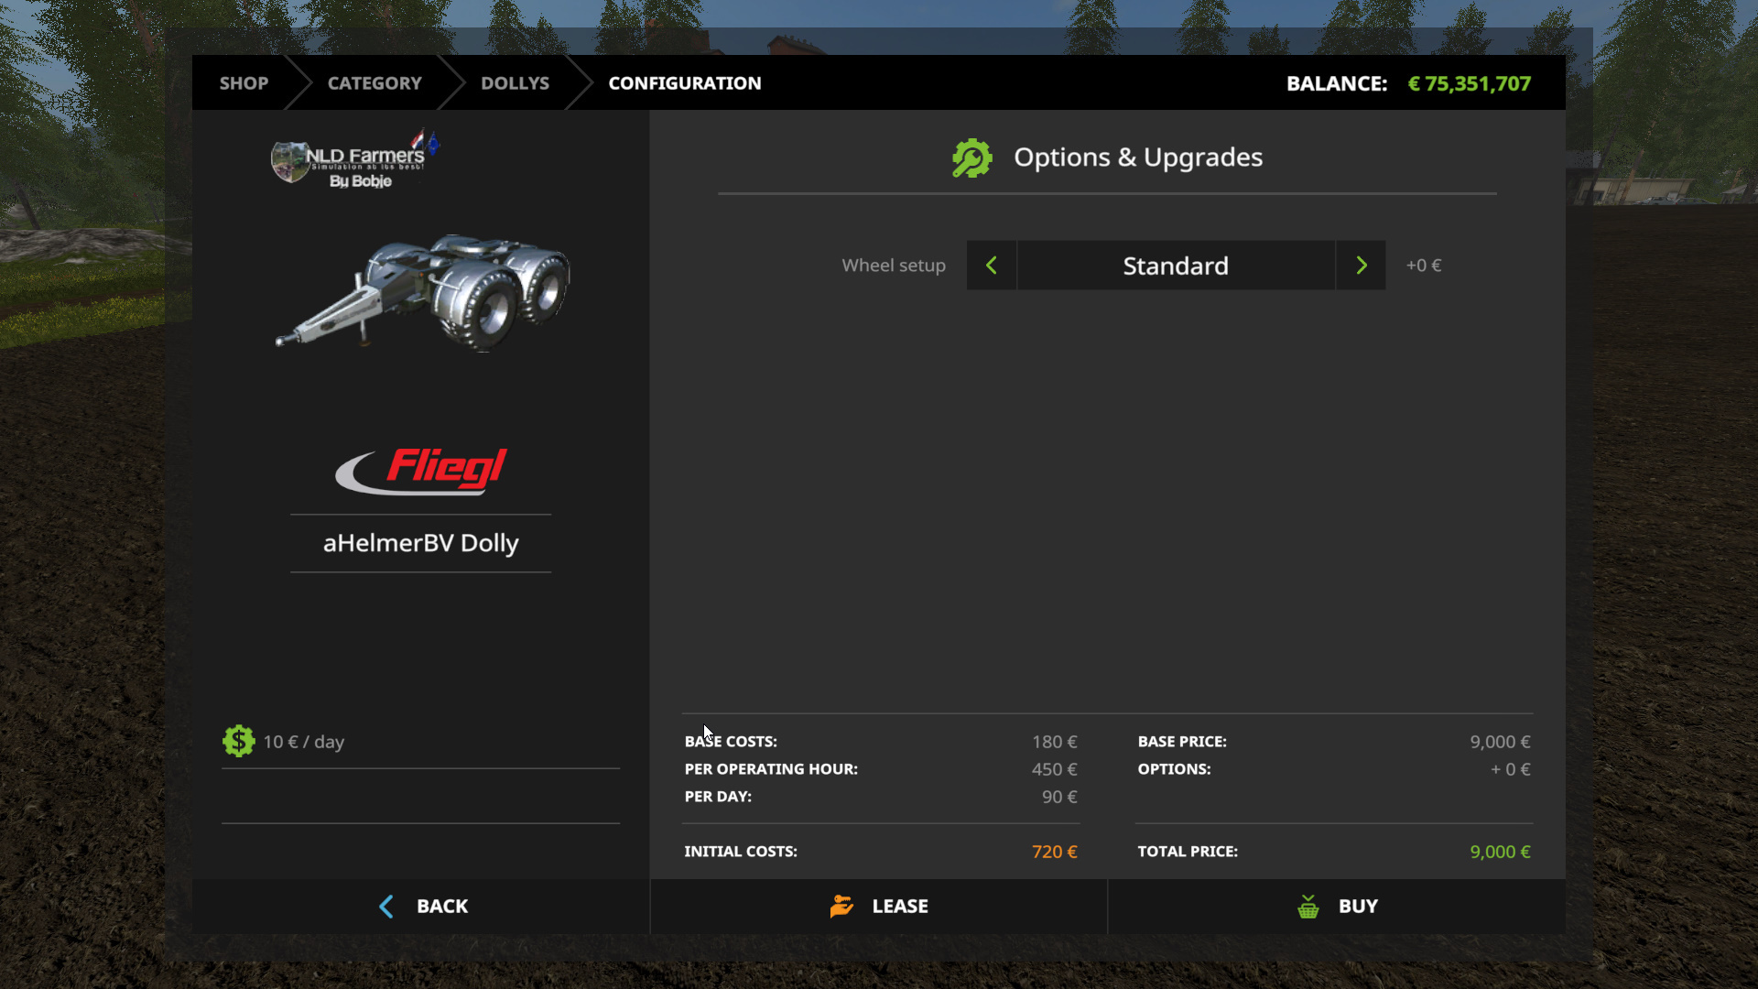Select previous wheel setup with left arrow
This screenshot has height=989, width=1758.
[991, 266]
